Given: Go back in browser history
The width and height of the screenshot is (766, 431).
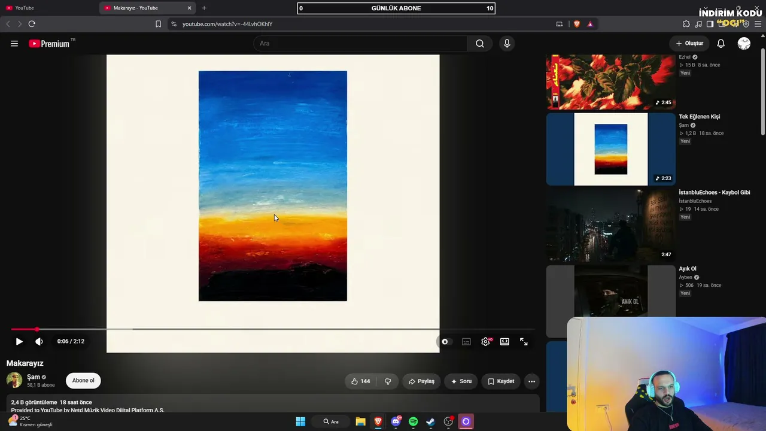Looking at the screenshot, I should pyautogui.click(x=8, y=24).
